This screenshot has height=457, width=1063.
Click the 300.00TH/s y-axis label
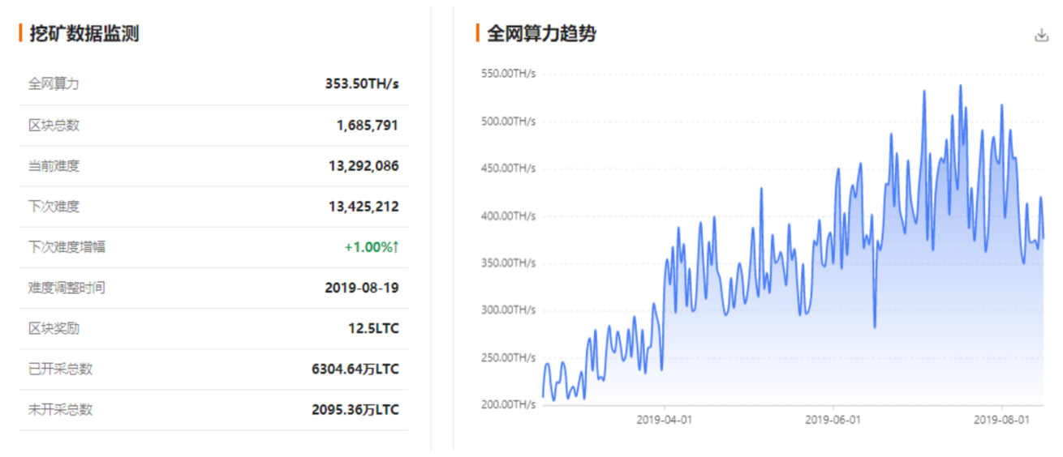tap(507, 310)
